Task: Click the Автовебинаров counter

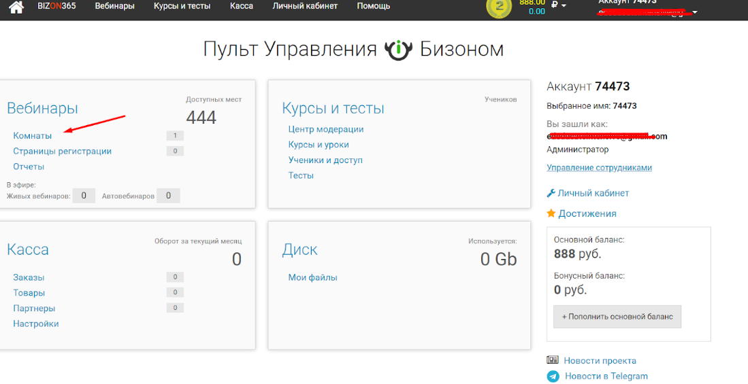Action: pos(168,195)
